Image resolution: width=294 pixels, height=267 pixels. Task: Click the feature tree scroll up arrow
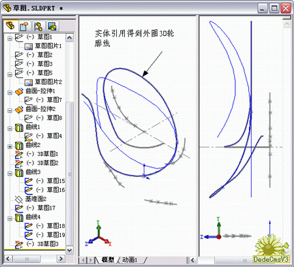click(x=69, y=38)
